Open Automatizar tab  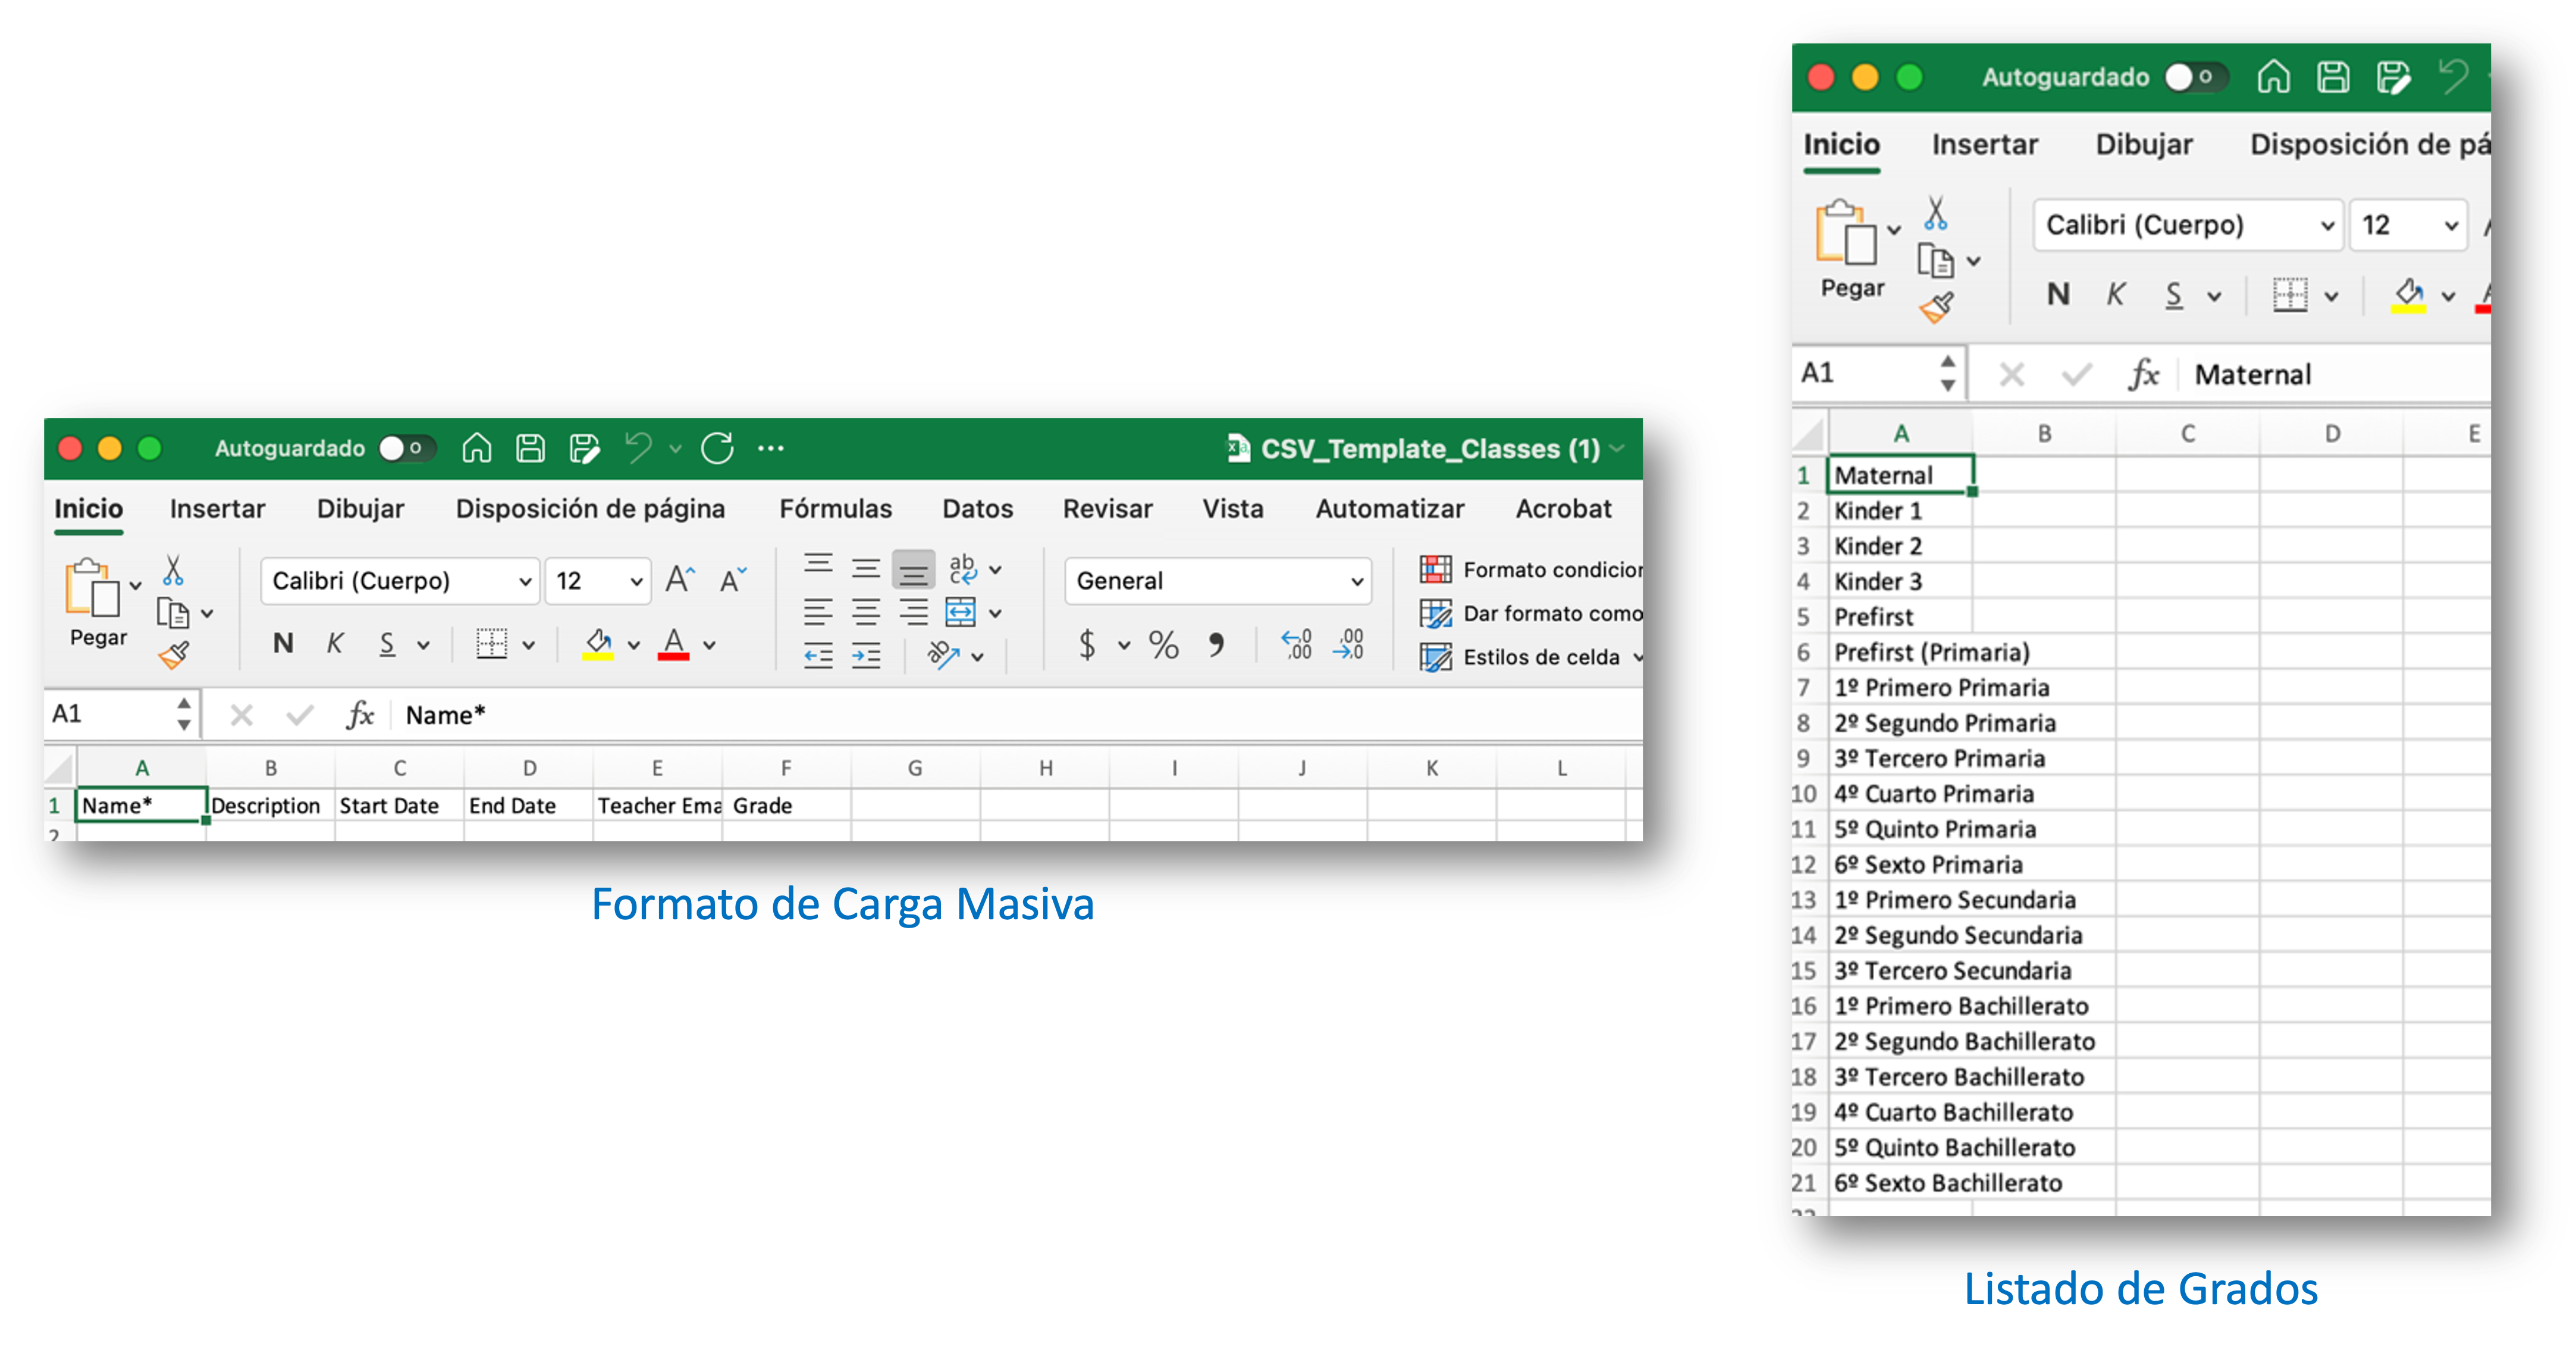1389,509
